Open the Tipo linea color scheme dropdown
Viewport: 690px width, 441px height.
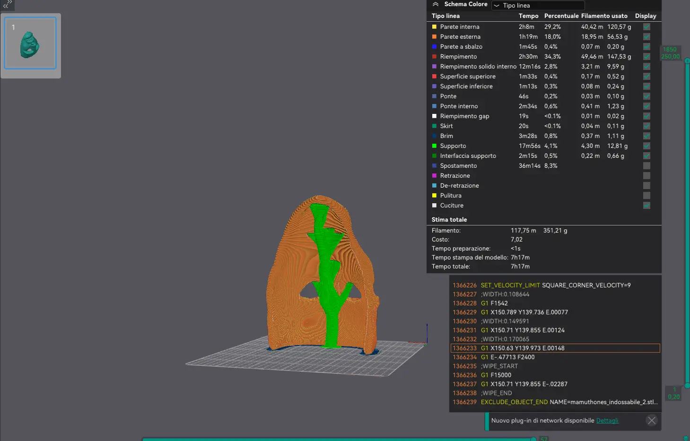click(538, 5)
